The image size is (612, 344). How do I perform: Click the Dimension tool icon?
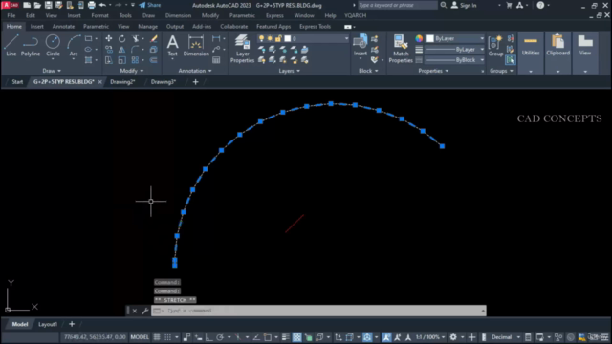tap(196, 45)
